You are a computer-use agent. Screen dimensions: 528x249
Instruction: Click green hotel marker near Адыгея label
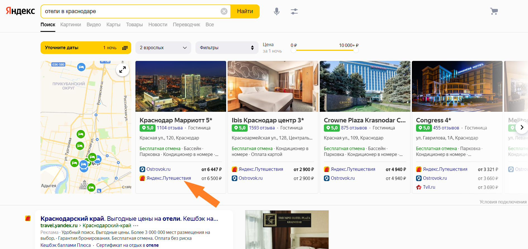tap(91, 187)
